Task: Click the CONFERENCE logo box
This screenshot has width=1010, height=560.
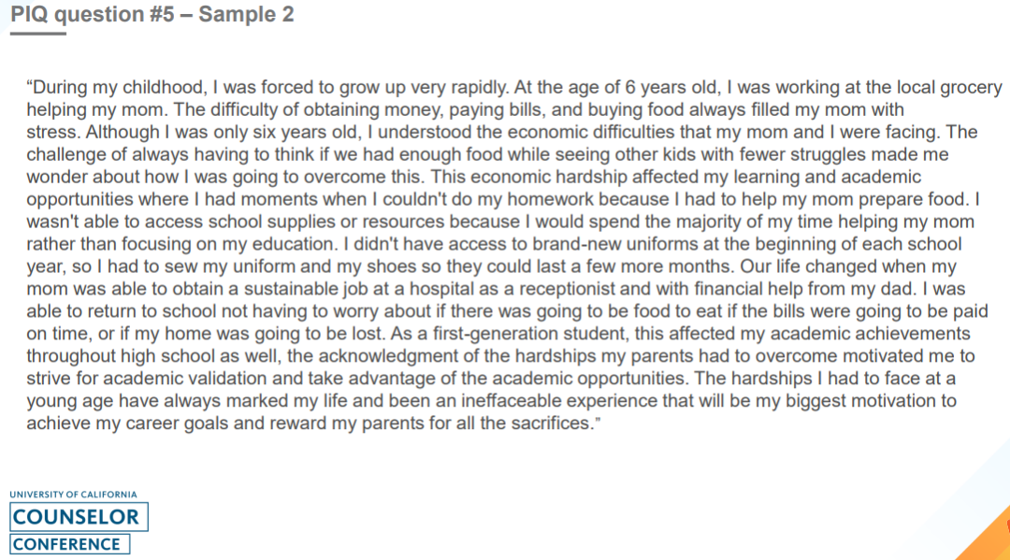Action: point(70,544)
